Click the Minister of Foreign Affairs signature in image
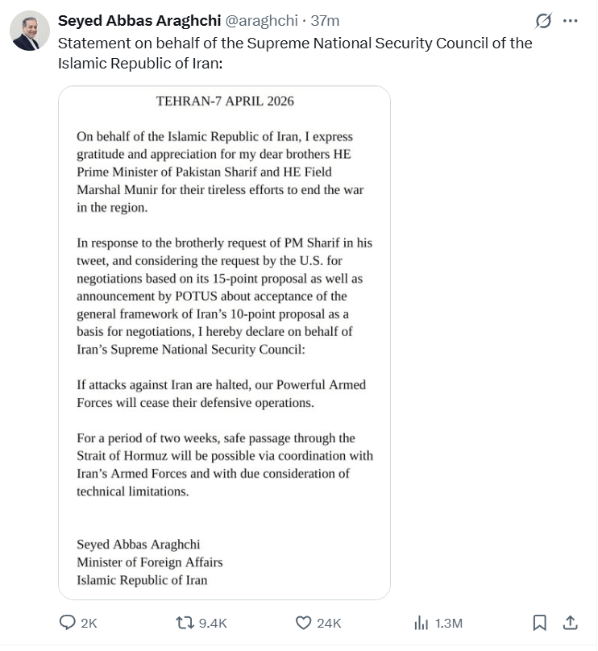This screenshot has width=598, height=651. (x=149, y=562)
